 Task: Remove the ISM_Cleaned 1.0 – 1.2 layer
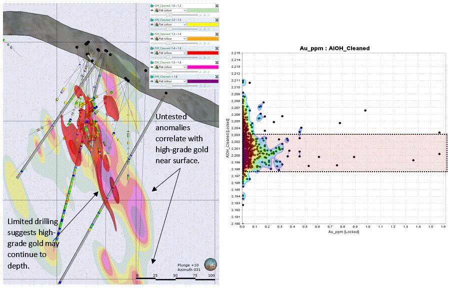[x=217, y=5]
